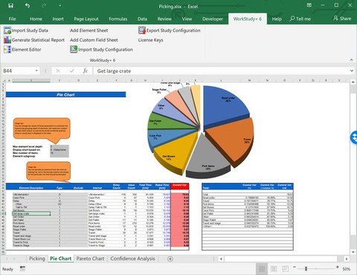Switch to the Pareto Chart sheet tab
Image resolution: width=357 pixels, height=275 pixels.
[x=90, y=259]
